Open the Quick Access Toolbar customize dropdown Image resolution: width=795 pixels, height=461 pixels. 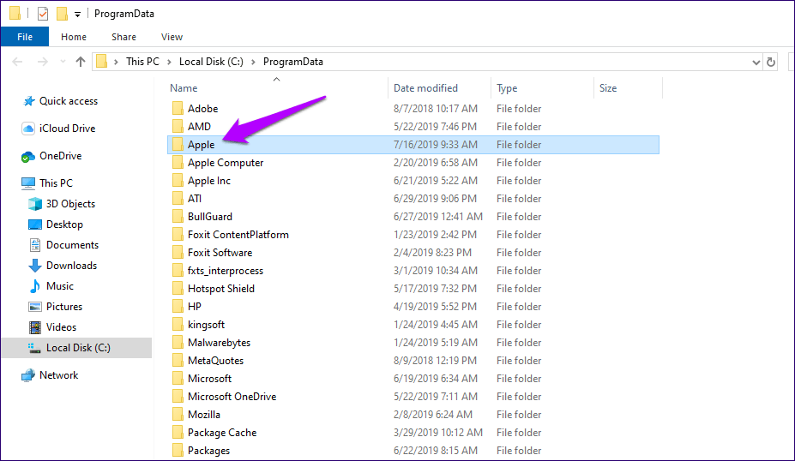point(77,15)
